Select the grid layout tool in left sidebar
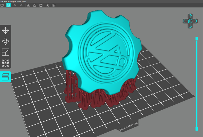This screenshot has width=203, height=137. point(5,63)
